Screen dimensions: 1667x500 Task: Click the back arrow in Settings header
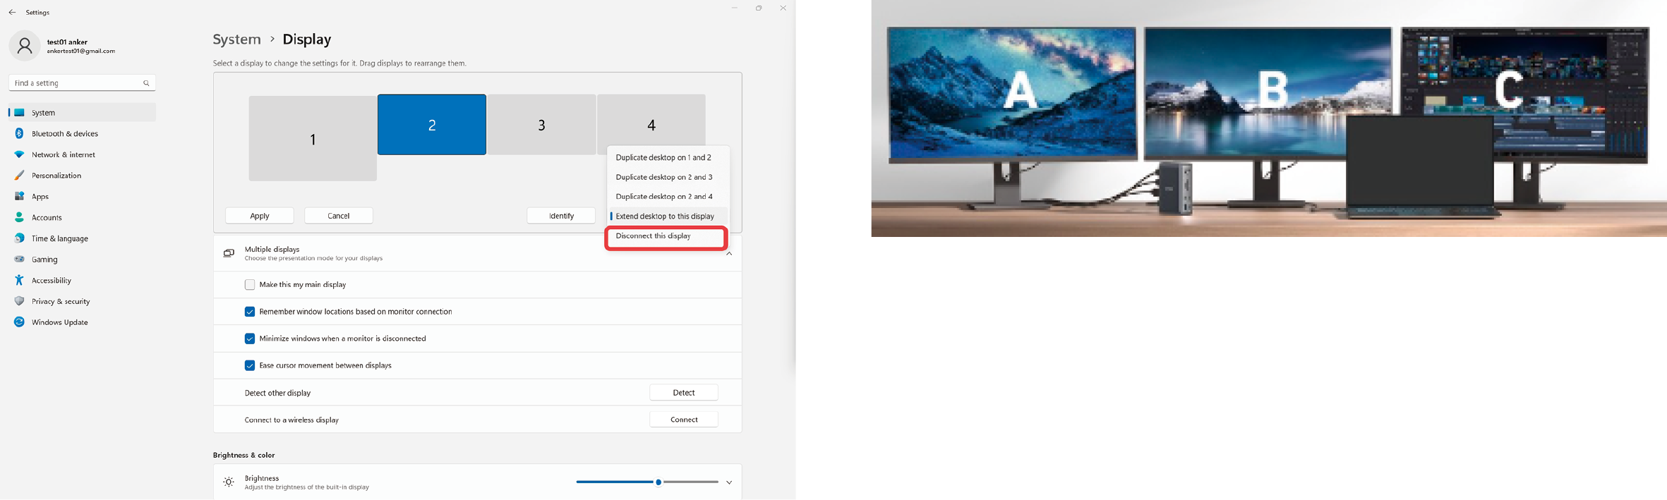[x=12, y=12]
